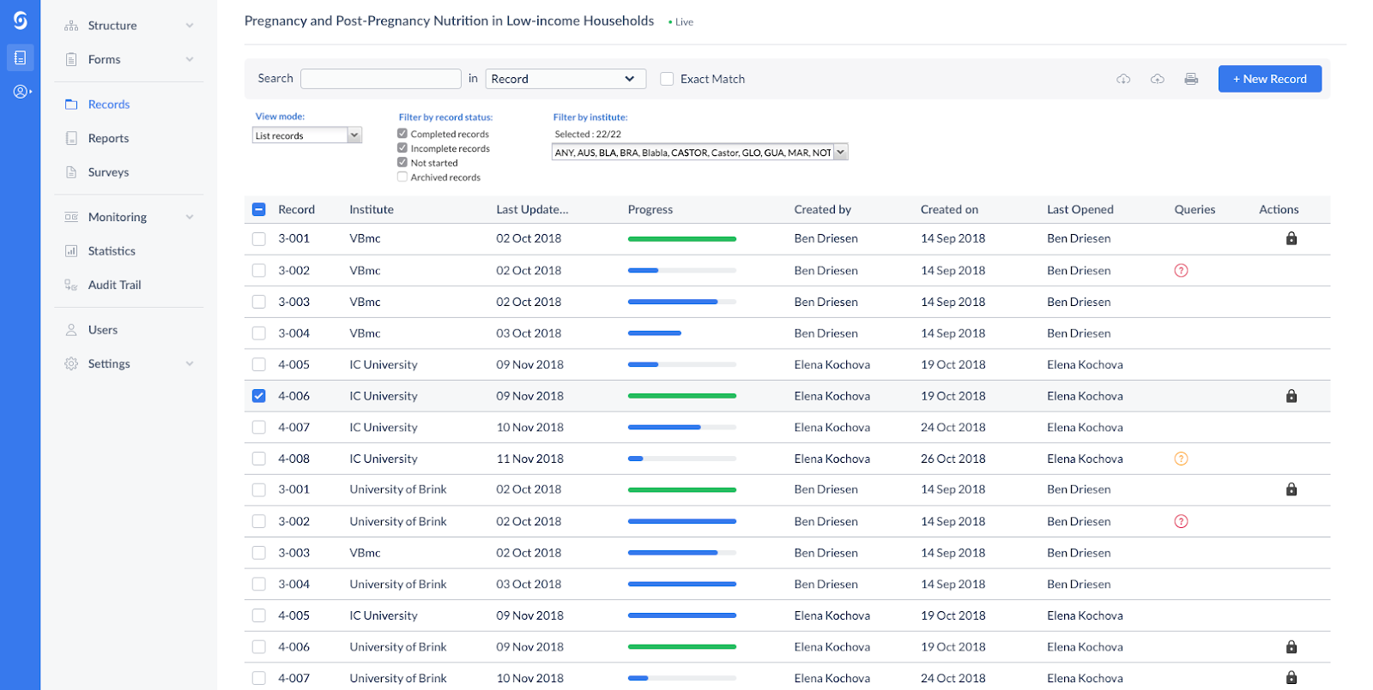Screen dimensions: 1373x690
Task: Click the orange query icon on 4-008 row
Action: coord(1181,459)
